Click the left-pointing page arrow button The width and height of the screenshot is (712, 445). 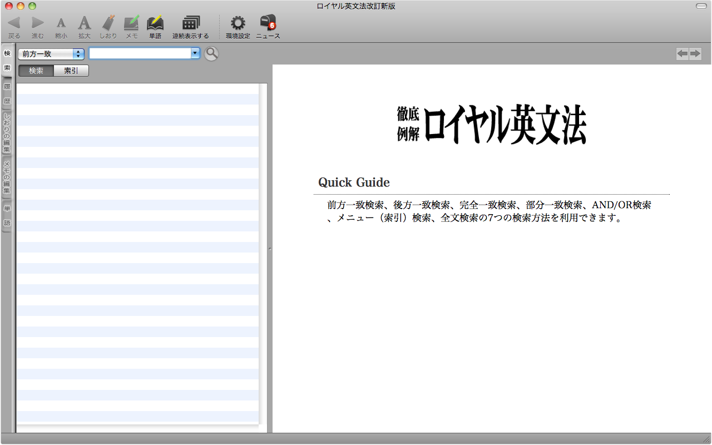tap(683, 53)
